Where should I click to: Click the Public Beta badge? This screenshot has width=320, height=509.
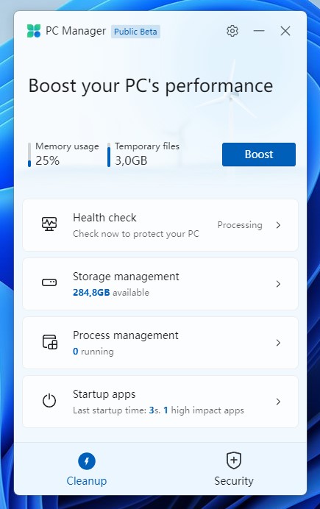pyautogui.click(x=135, y=32)
